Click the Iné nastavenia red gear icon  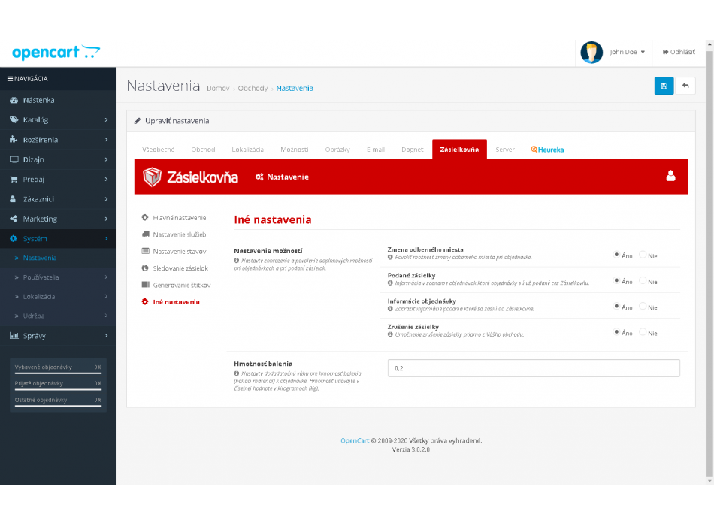coord(145,301)
